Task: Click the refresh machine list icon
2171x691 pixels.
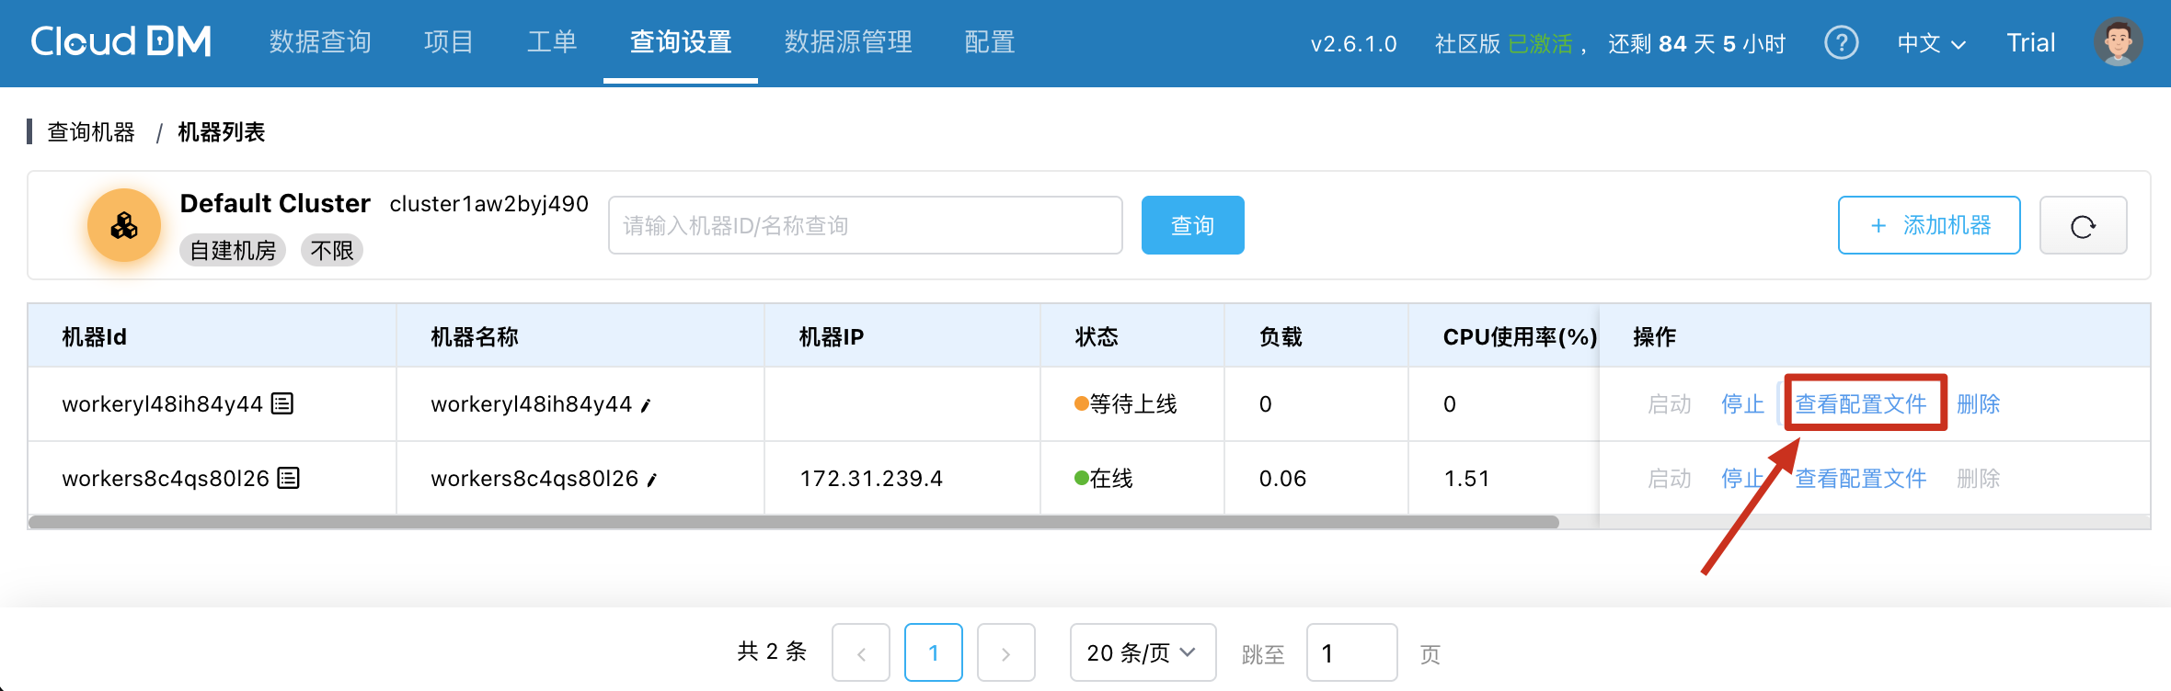Action: point(2083,226)
